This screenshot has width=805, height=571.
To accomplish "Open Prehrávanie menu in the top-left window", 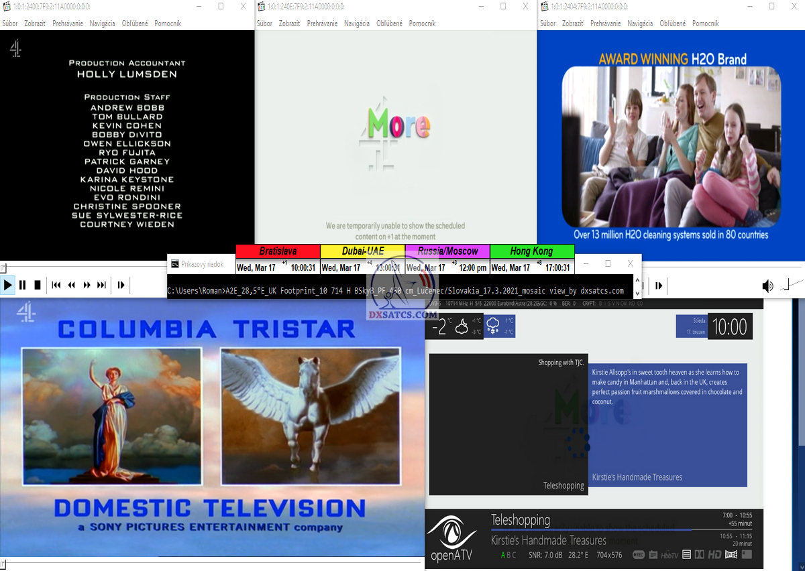I will [68, 23].
